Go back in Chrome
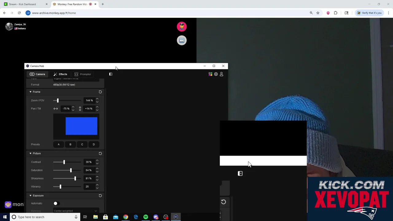Image resolution: width=393 pixels, height=221 pixels. click(4, 13)
